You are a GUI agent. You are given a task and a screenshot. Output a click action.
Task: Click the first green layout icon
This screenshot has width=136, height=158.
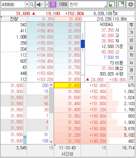pyautogui.click(x=112, y=5)
